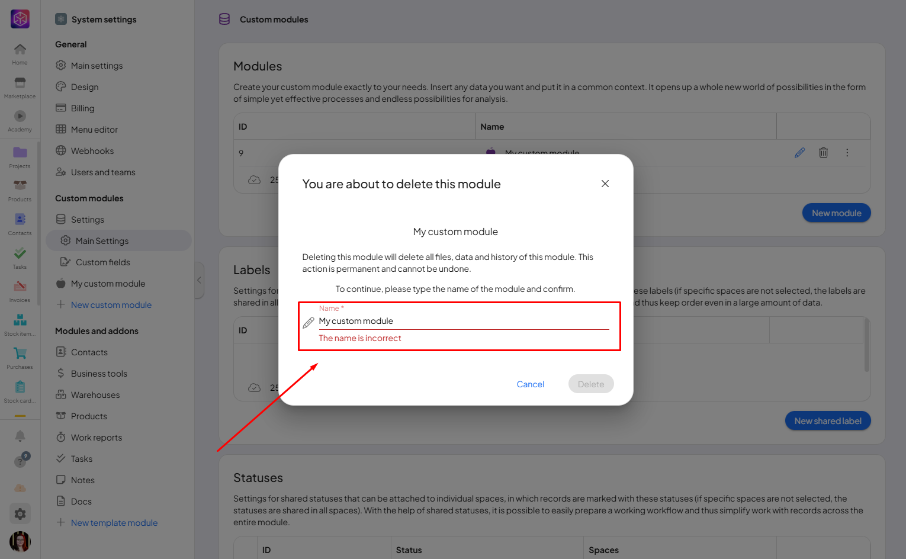
Task: Select Users and teams menu item
Action: point(103,172)
